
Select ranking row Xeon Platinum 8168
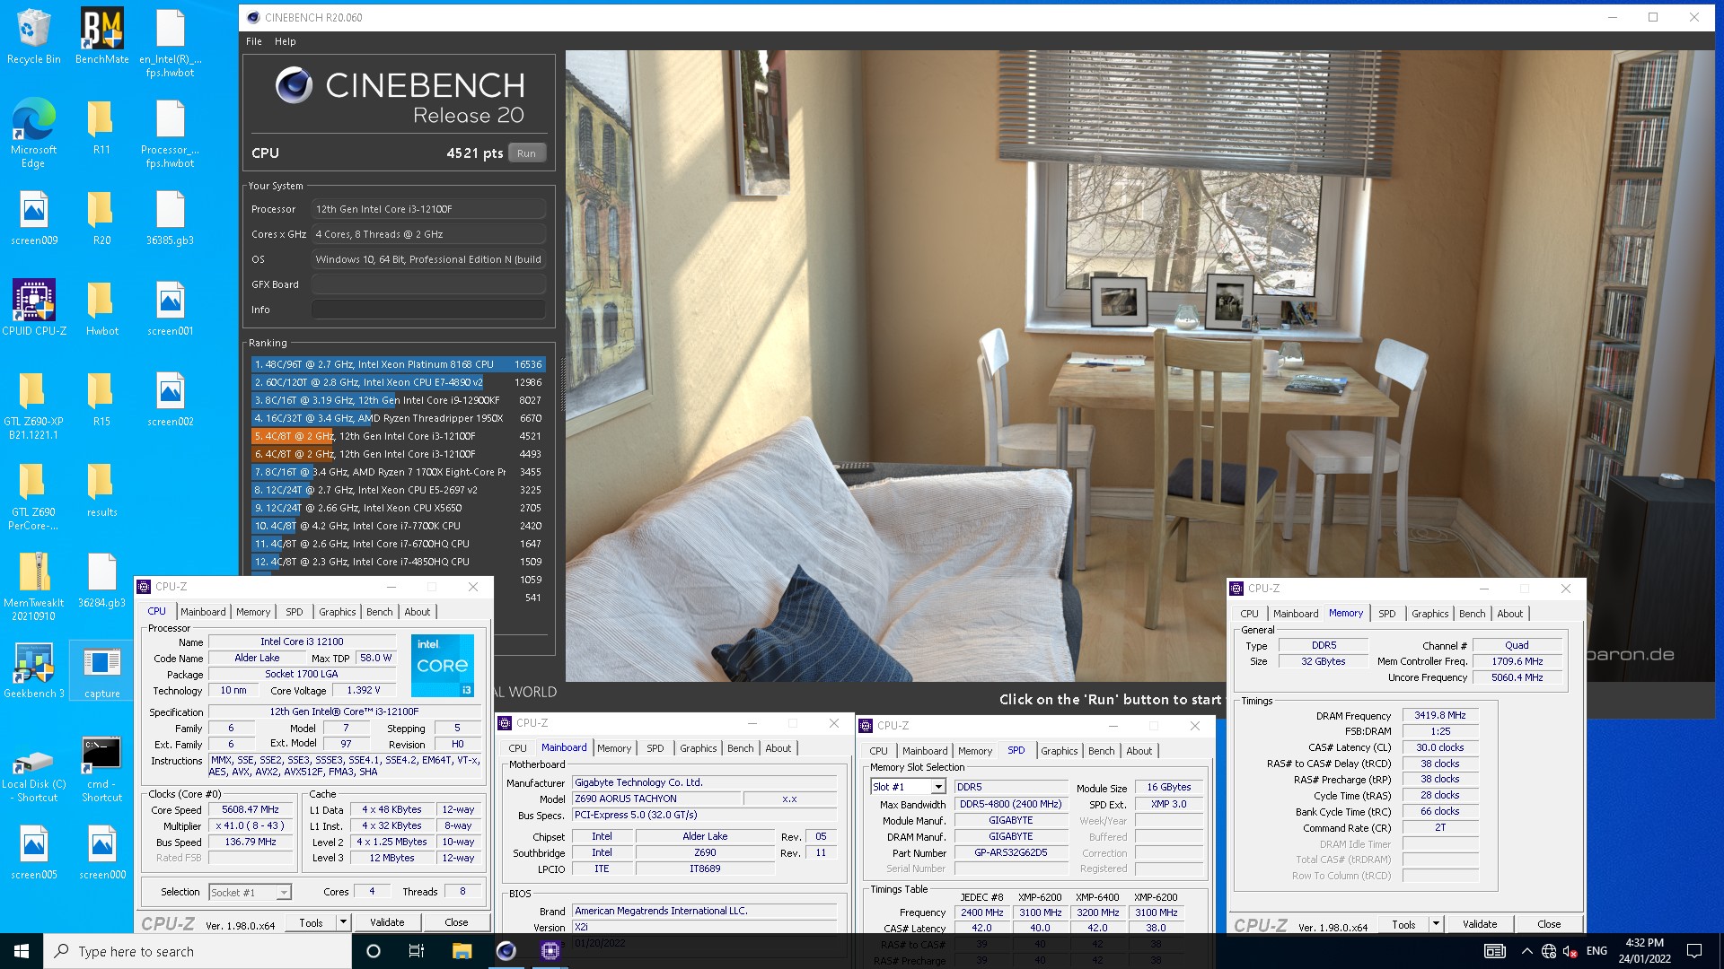[x=398, y=364]
